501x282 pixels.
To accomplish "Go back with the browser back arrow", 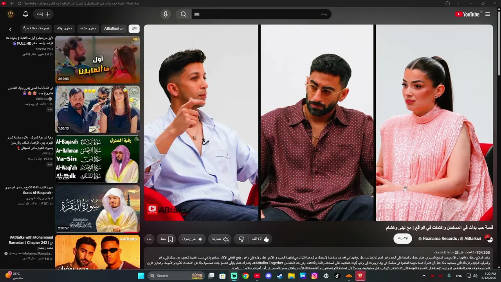I will coord(12,4).
